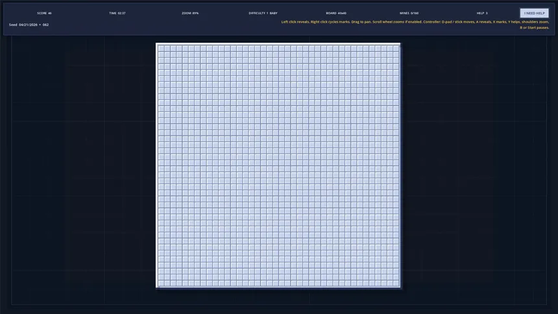The width and height of the screenshot is (558, 314).
Task: Click the I NEED HELP button
Action: click(x=534, y=13)
